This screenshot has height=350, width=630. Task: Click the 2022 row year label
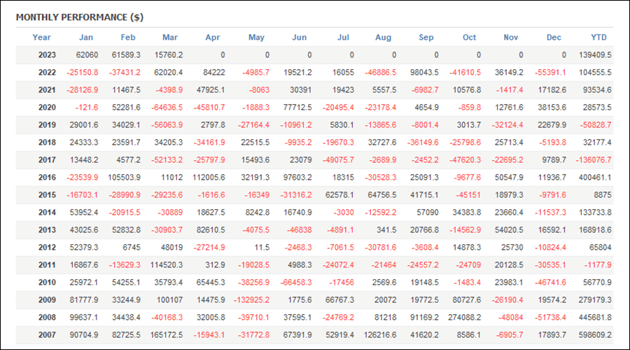coord(47,72)
